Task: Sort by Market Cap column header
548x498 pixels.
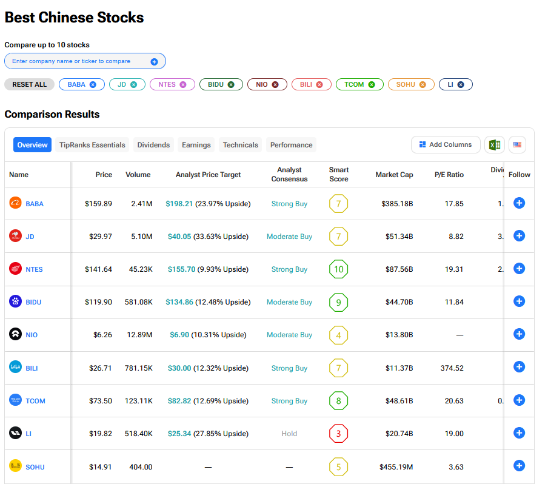Action: 394,175
